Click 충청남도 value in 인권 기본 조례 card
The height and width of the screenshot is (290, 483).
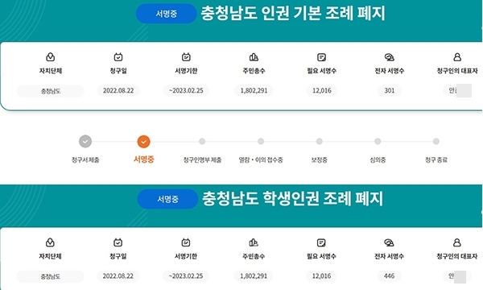tap(51, 91)
